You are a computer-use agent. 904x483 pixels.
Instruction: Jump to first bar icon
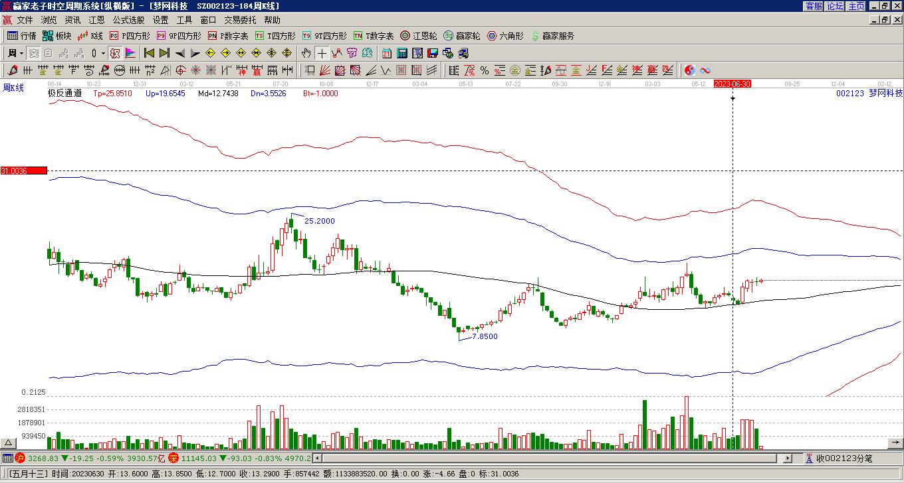click(x=149, y=53)
